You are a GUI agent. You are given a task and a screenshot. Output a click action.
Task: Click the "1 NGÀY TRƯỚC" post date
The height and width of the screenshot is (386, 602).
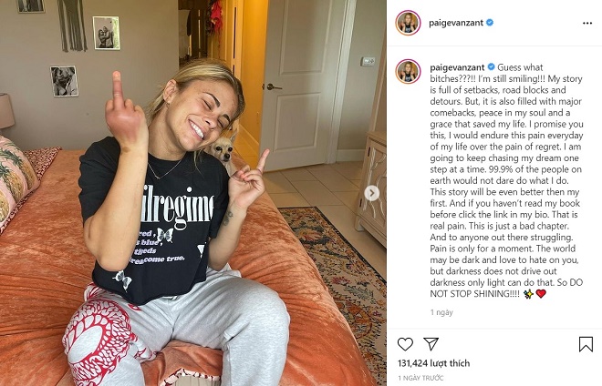(x=420, y=378)
